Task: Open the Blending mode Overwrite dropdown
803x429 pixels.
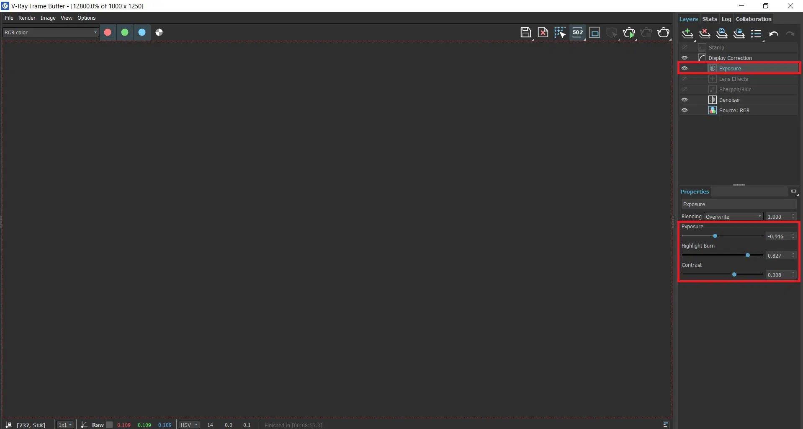Action: point(734,217)
